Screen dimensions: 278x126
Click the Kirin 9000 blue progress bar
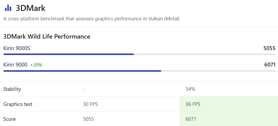(82, 71)
